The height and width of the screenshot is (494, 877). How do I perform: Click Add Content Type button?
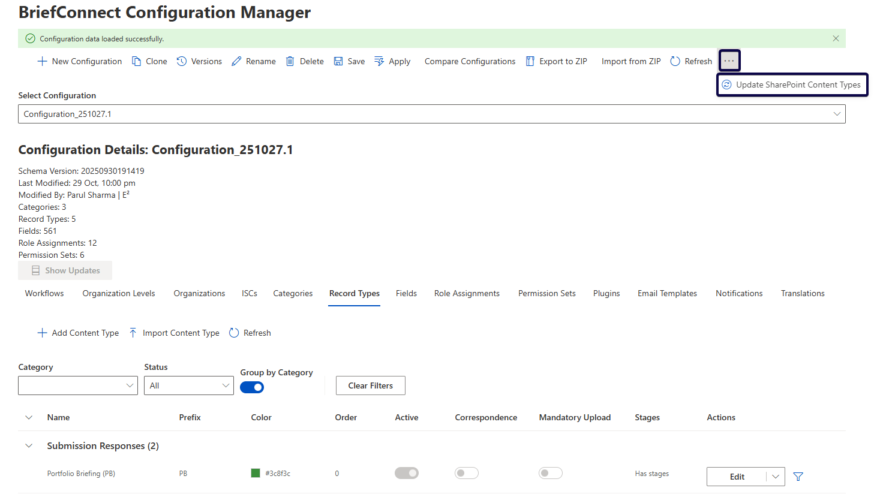click(79, 333)
